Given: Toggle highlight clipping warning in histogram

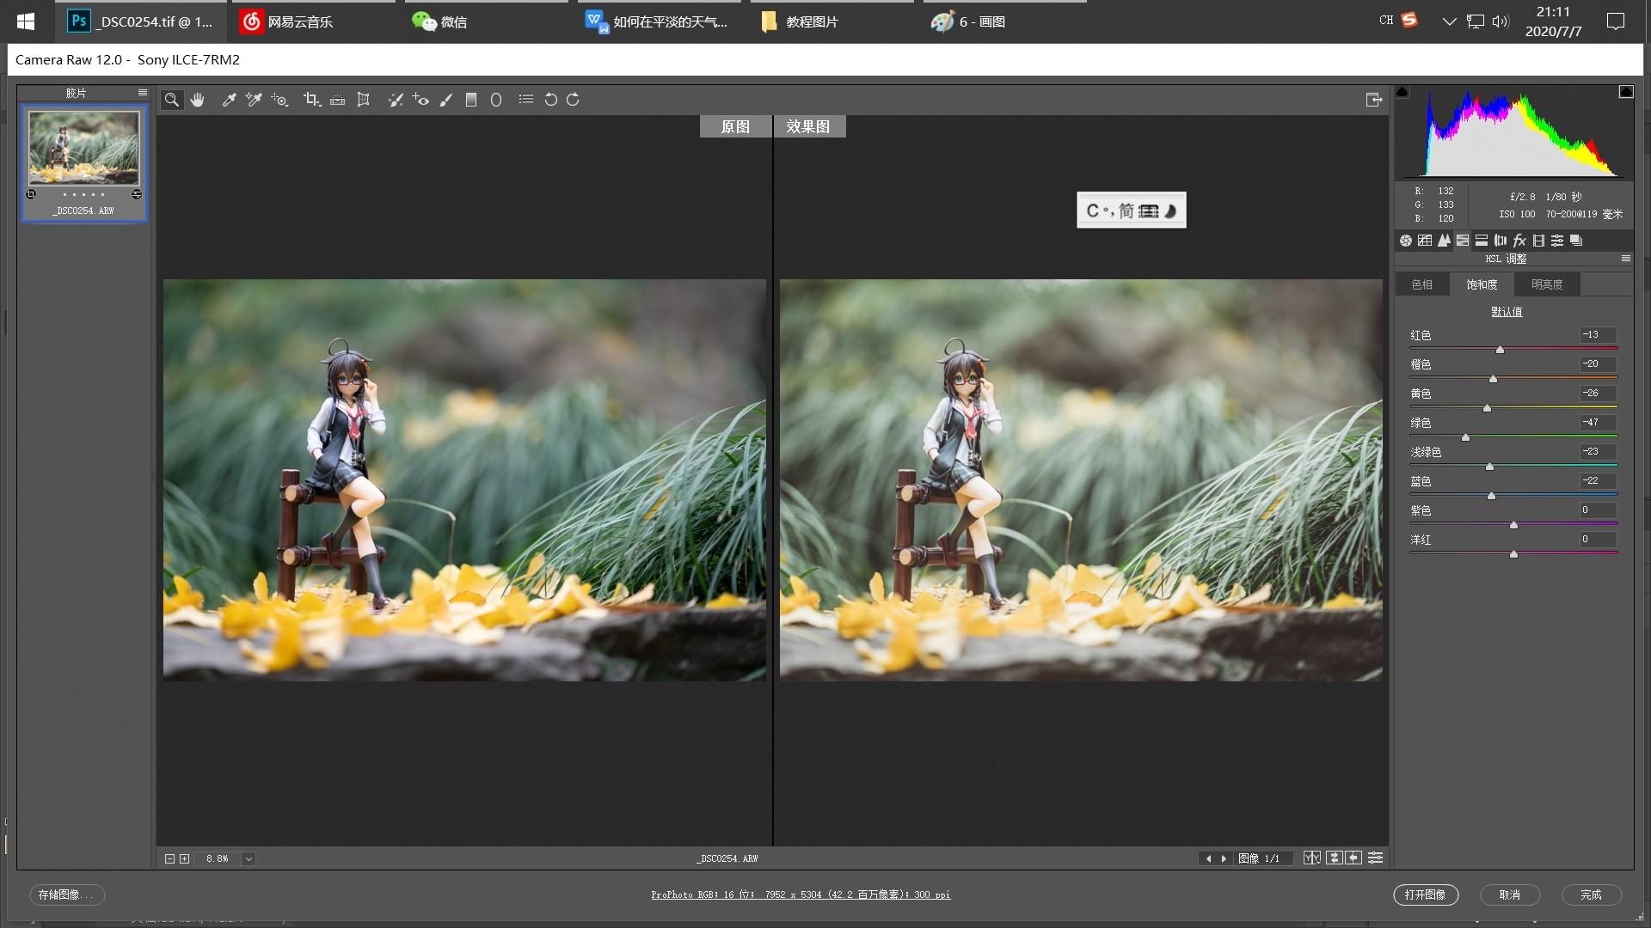Looking at the screenshot, I should point(1626,92).
